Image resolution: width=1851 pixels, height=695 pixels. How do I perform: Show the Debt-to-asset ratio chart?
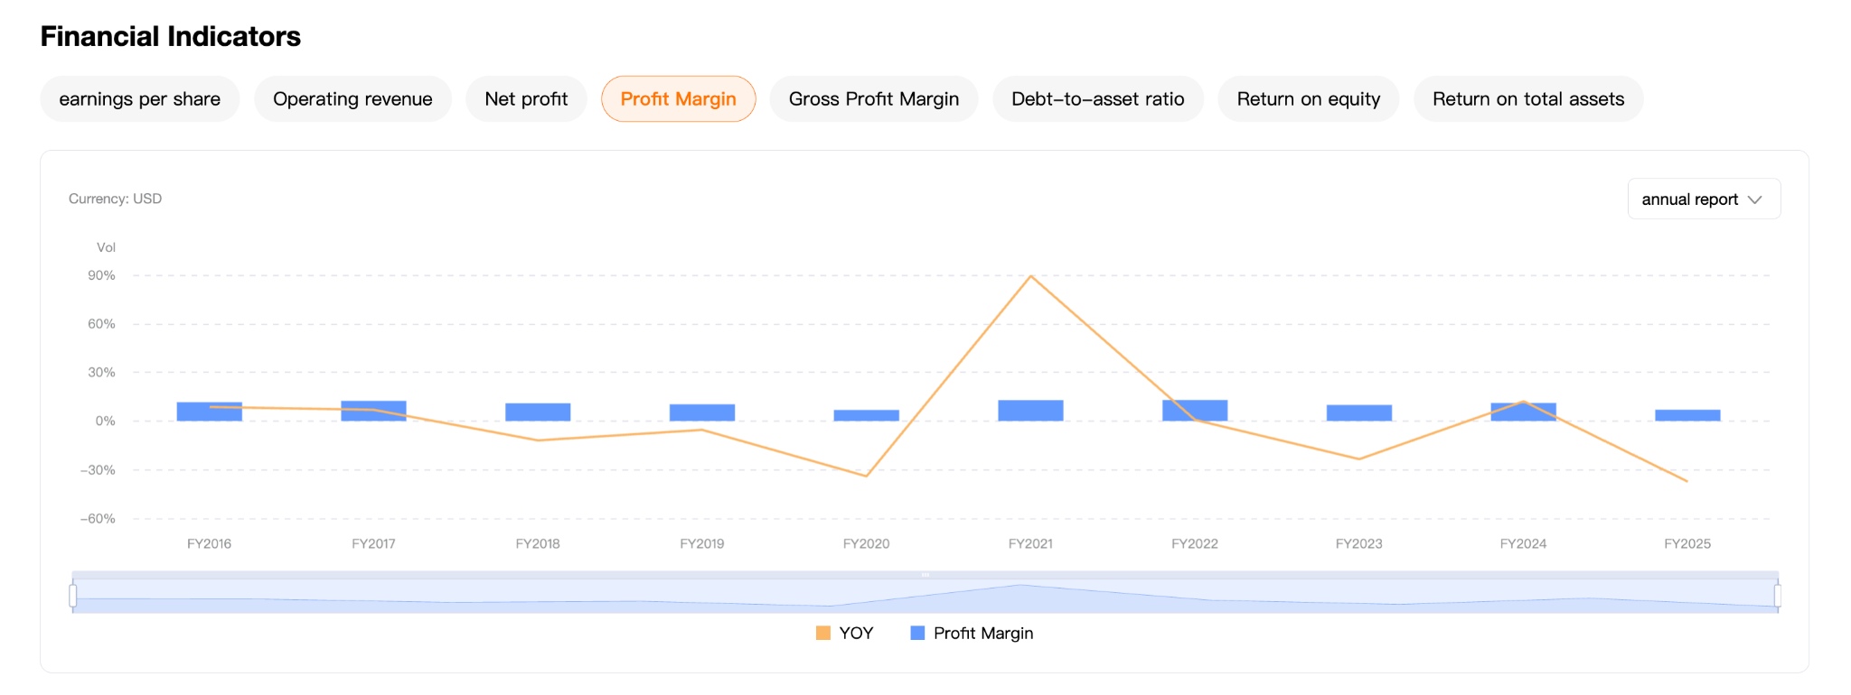click(x=1097, y=99)
